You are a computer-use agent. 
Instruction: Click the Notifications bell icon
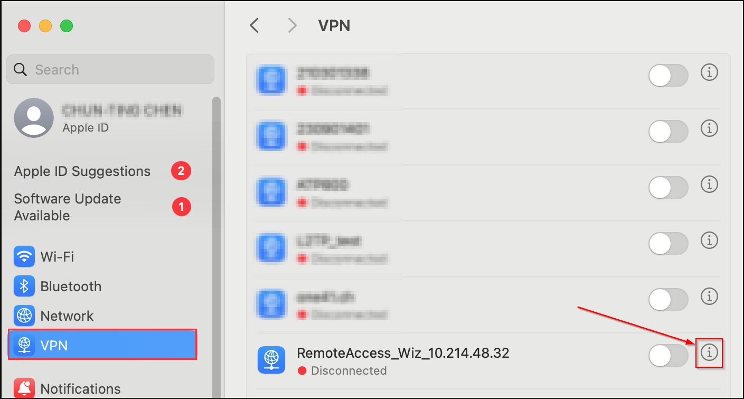pos(23,387)
